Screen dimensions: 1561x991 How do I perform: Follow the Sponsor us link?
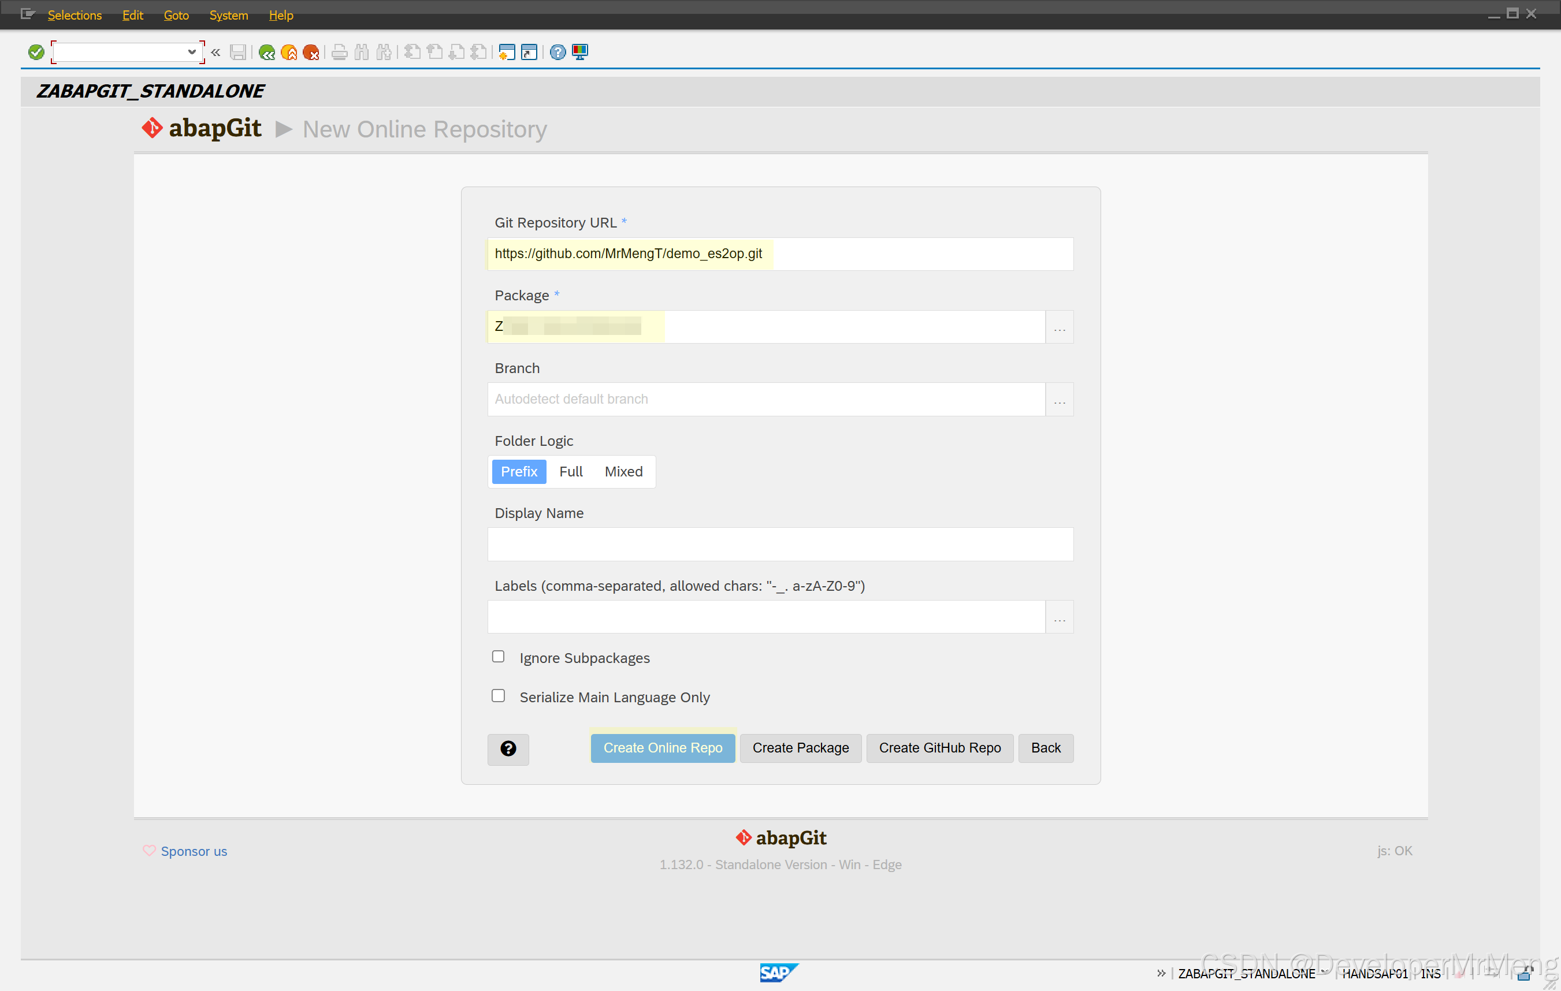click(194, 851)
